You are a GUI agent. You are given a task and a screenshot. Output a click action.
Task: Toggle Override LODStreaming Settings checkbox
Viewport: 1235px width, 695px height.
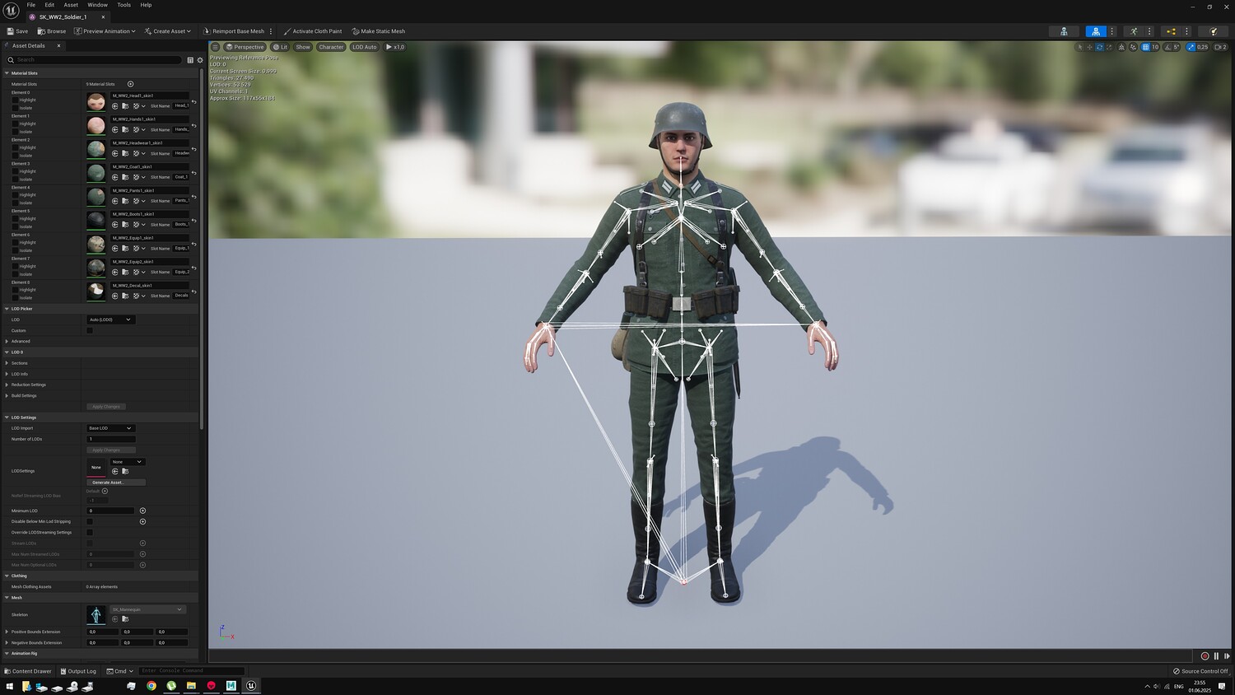pyautogui.click(x=90, y=532)
